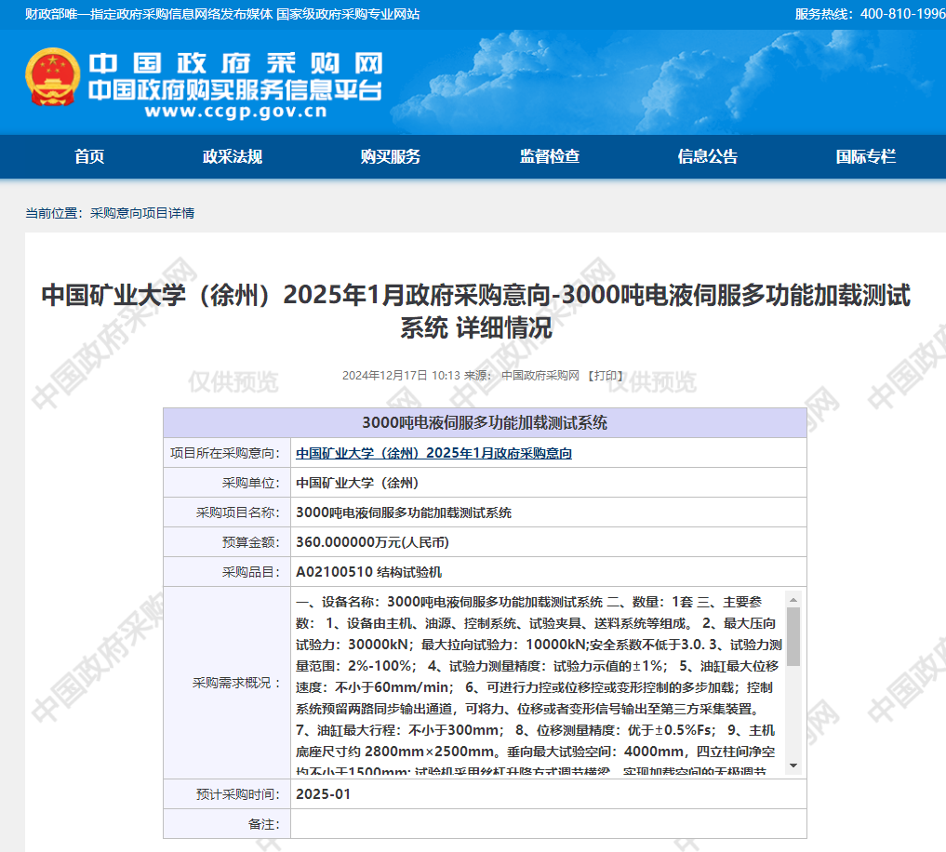This screenshot has height=852, width=946.
Task: Open 信息公告 navigation item
Action: click(x=708, y=157)
